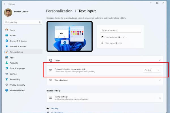Select Gaming in the sidebar
Viewport: 170px width, 113px height.
[23, 74]
